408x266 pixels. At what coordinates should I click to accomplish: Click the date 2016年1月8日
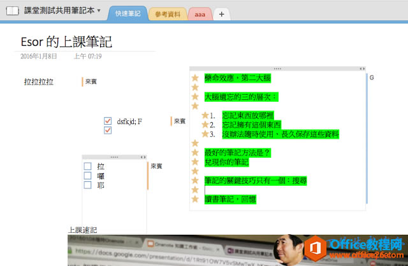pyautogui.click(x=39, y=56)
